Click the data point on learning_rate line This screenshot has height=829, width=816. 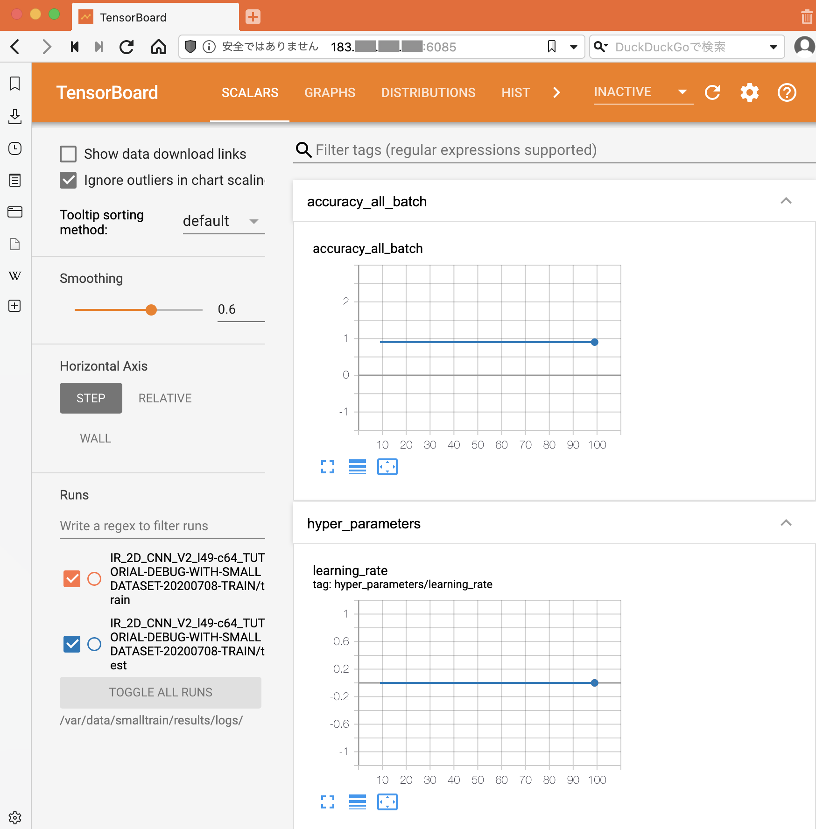594,683
